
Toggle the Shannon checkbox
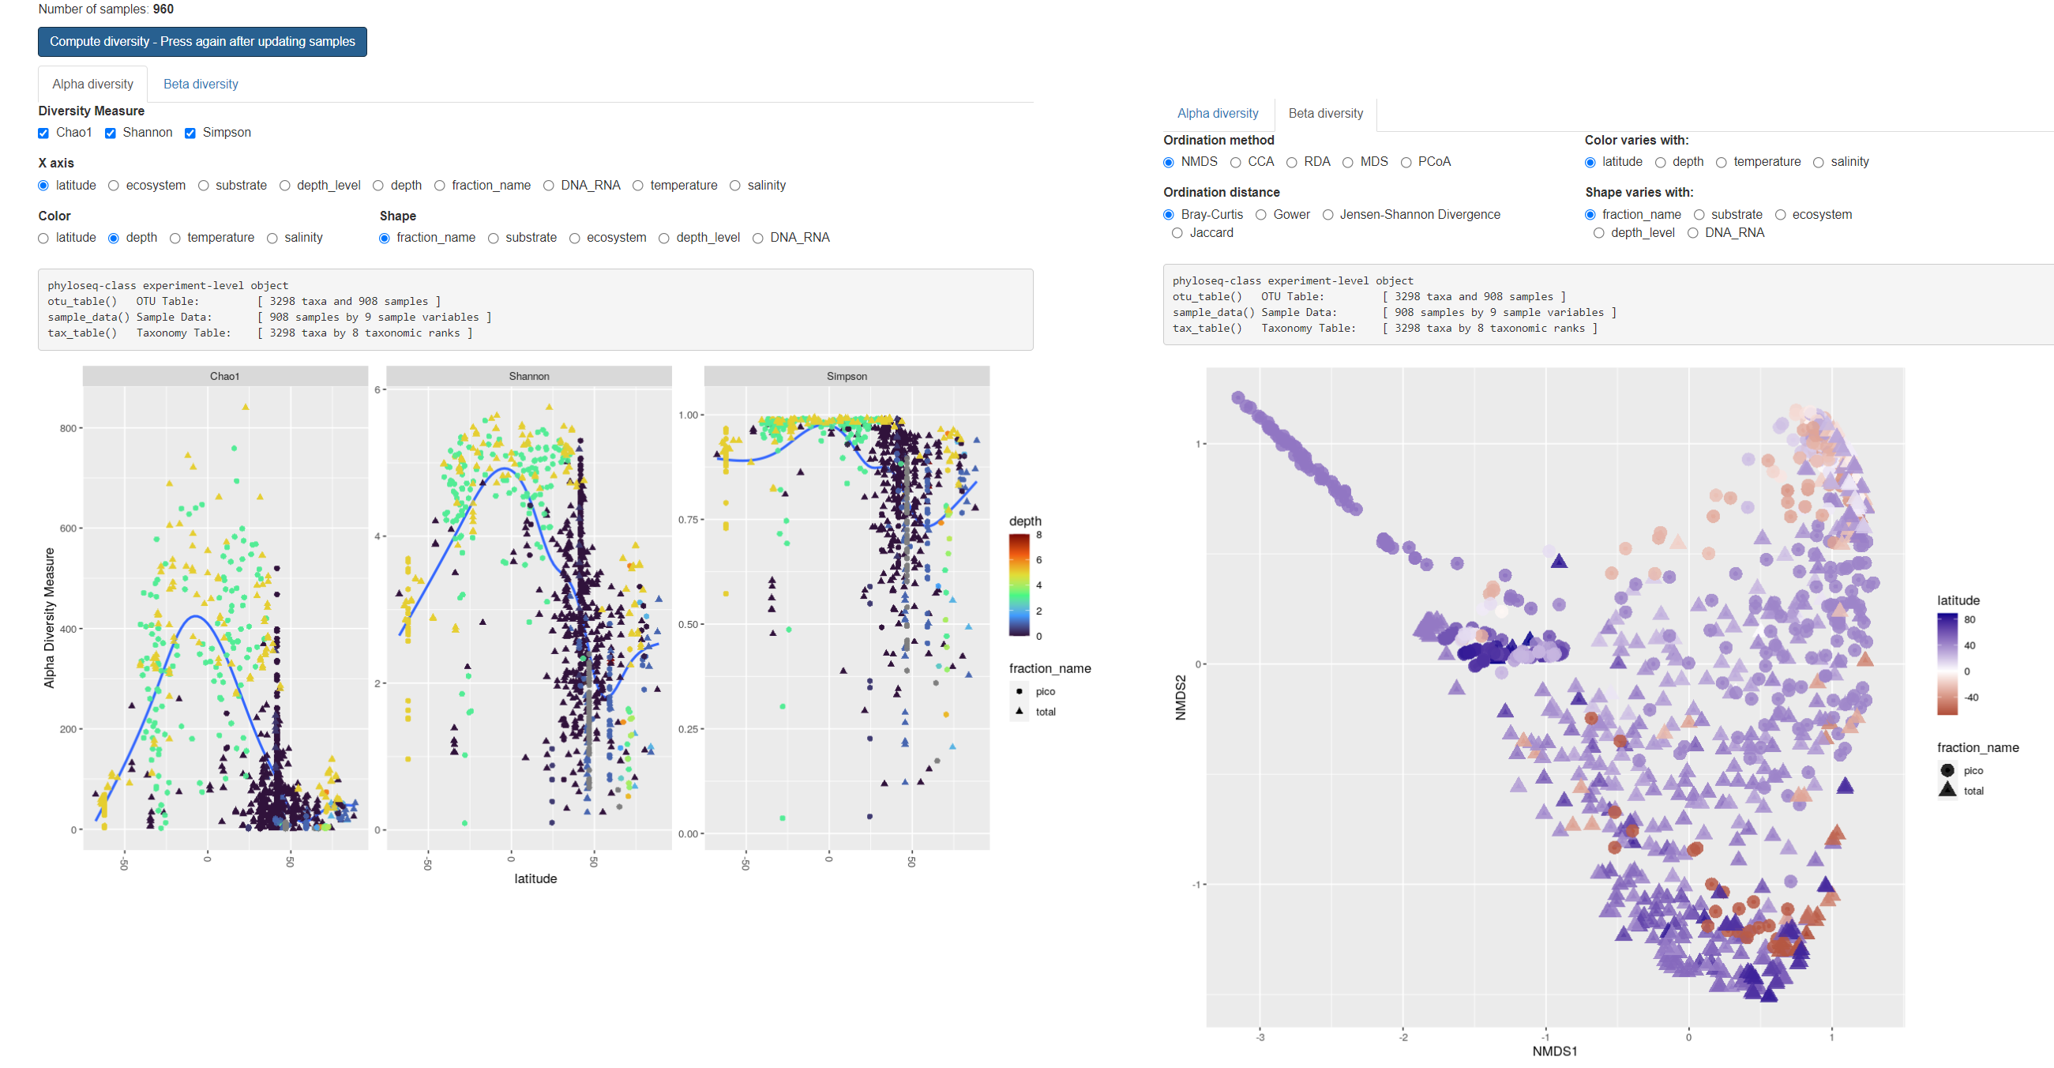110,133
